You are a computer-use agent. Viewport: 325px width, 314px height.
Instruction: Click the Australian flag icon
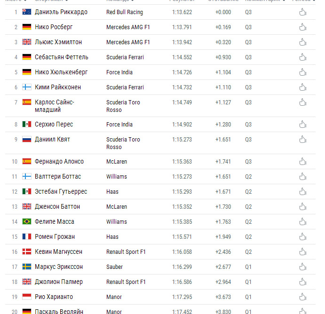click(27, 12)
